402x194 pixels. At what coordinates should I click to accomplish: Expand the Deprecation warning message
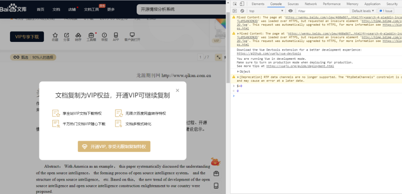pos(238,77)
